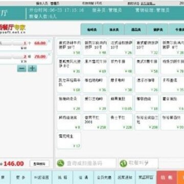Focus the 取餐叫号 input field
Screen dimensions: 184x184
(x=138, y=163)
